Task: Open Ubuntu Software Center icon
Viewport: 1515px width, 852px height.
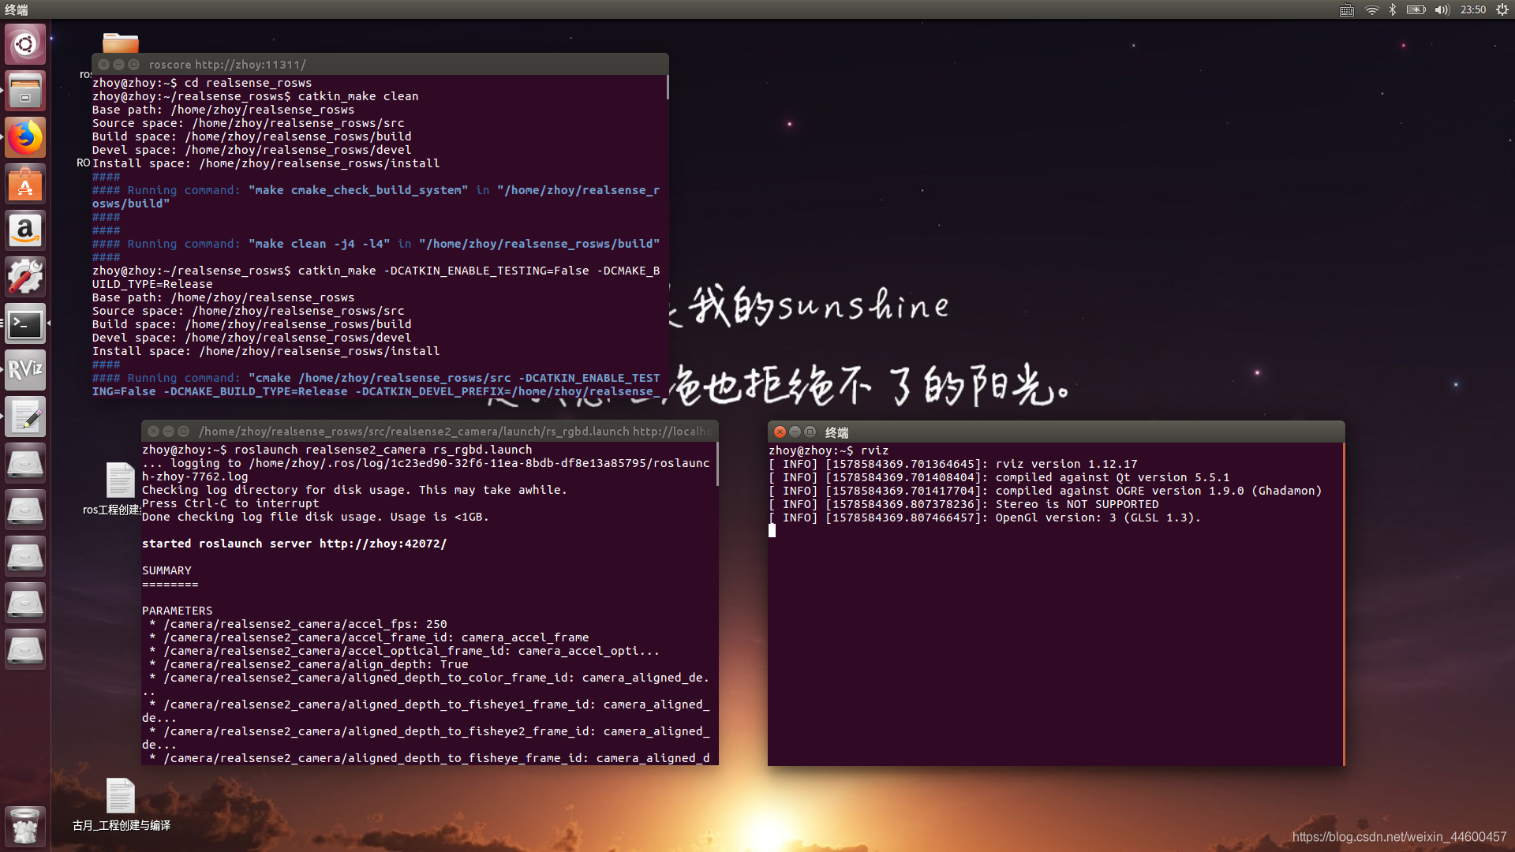Action: click(x=25, y=185)
